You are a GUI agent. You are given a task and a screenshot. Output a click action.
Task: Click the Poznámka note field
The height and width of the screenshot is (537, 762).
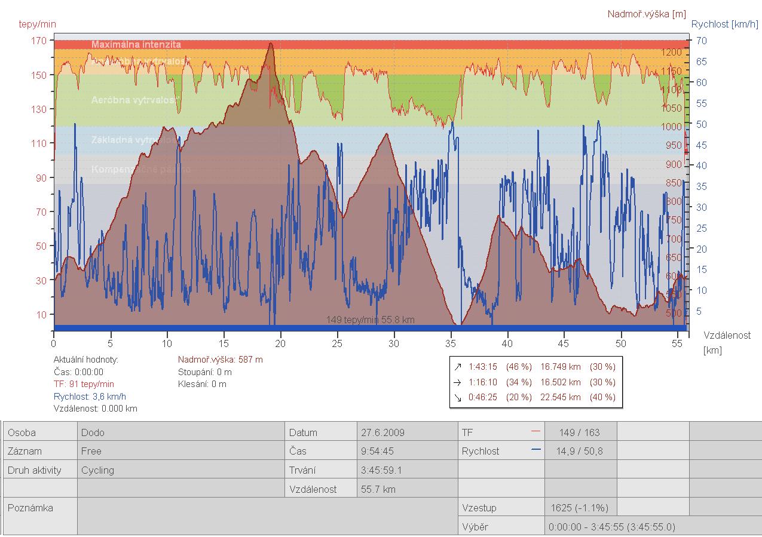pyautogui.click(x=267, y=516)
